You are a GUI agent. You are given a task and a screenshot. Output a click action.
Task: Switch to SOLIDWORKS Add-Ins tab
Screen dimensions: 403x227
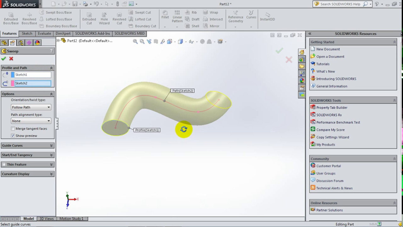click(x=93, y=33)
